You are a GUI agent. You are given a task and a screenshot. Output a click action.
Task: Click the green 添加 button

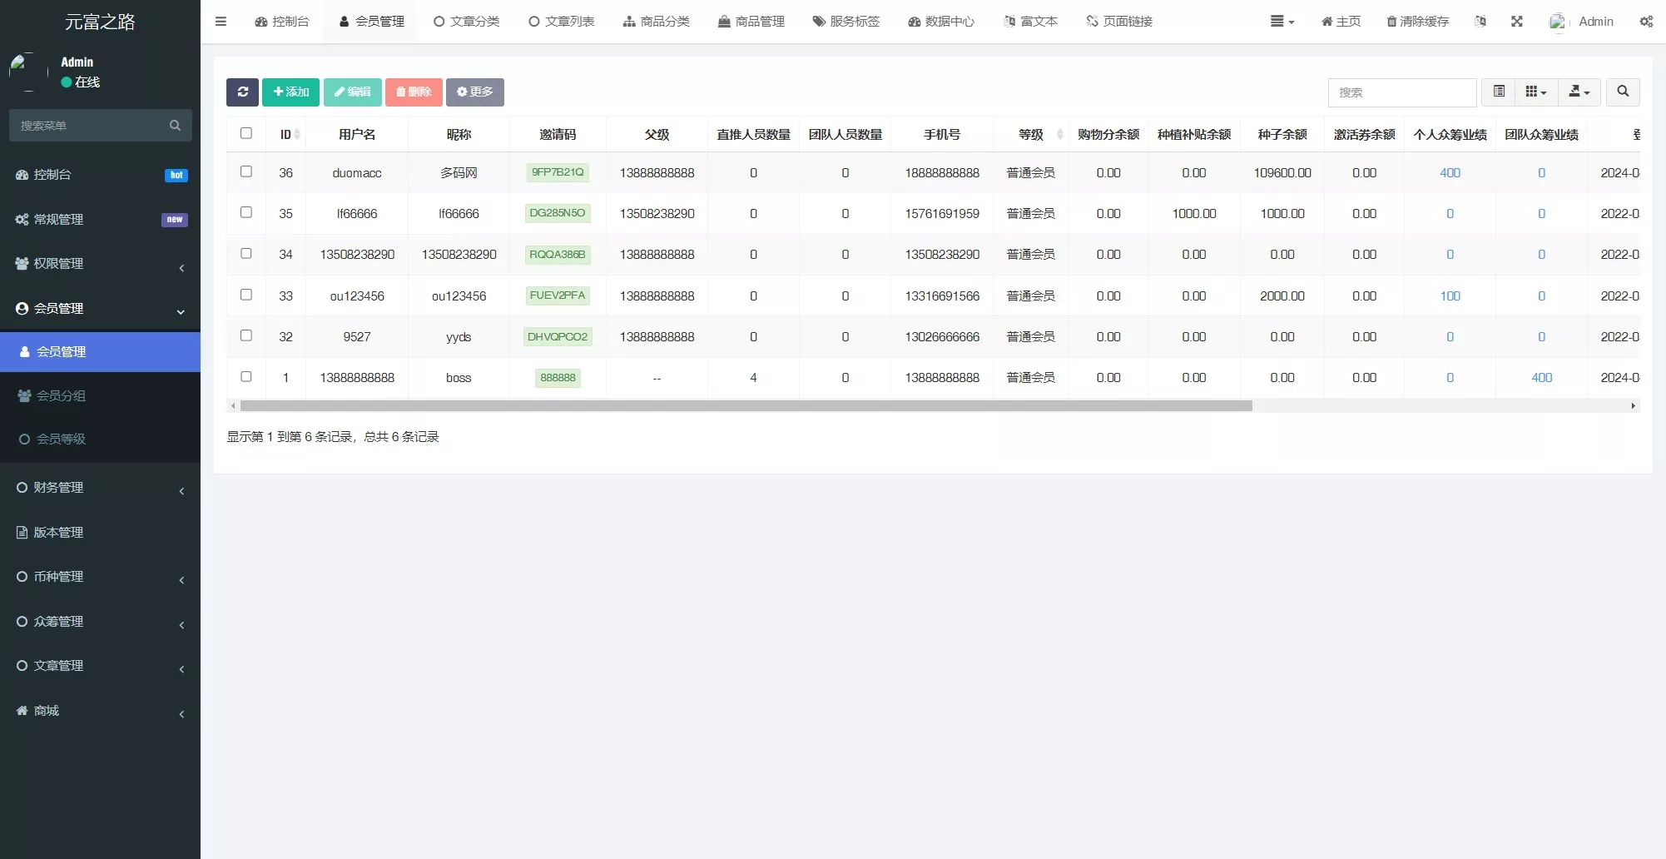pyautogui.click(x=290, y=92)
